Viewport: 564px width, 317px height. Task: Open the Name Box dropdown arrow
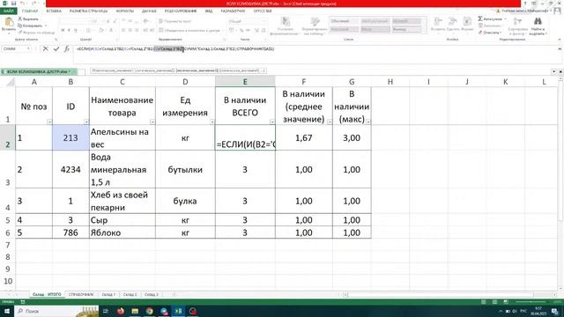[28, 49]
